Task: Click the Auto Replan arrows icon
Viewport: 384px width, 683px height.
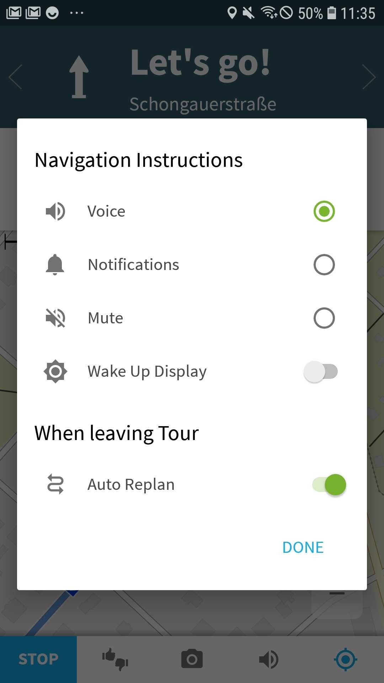Action: [55, 484]
